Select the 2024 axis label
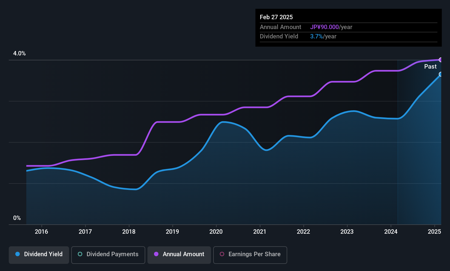450x271 pixels. point(391,232)
